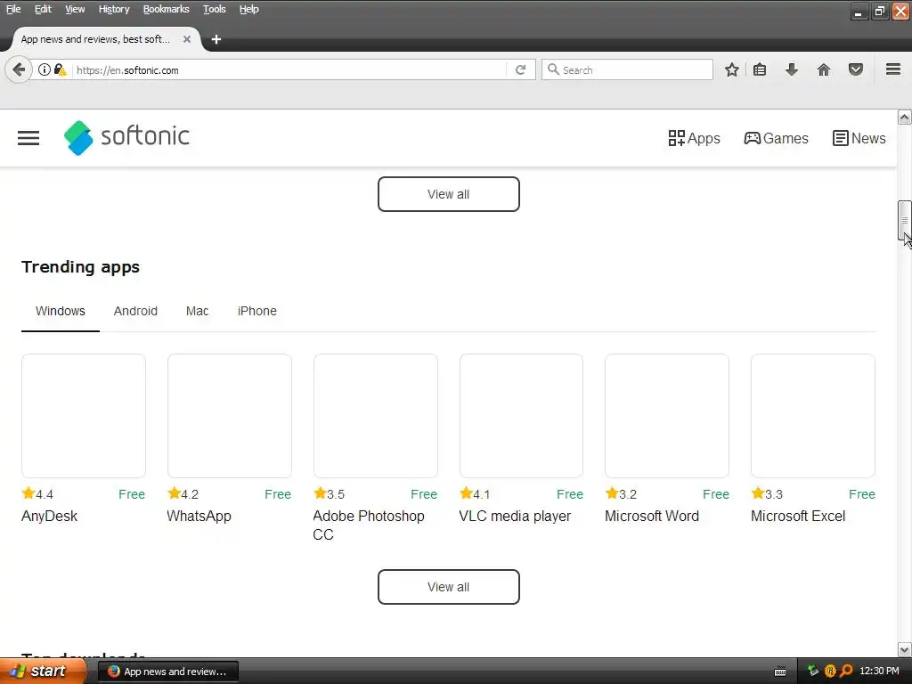Screen dimensions: 912x684
Task: Open the History menu
Action: (113, 9)
